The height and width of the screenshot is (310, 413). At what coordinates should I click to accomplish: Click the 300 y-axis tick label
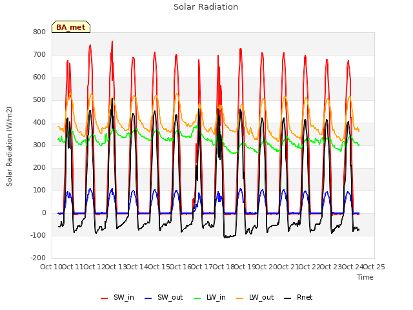click(x=39, y=145)
